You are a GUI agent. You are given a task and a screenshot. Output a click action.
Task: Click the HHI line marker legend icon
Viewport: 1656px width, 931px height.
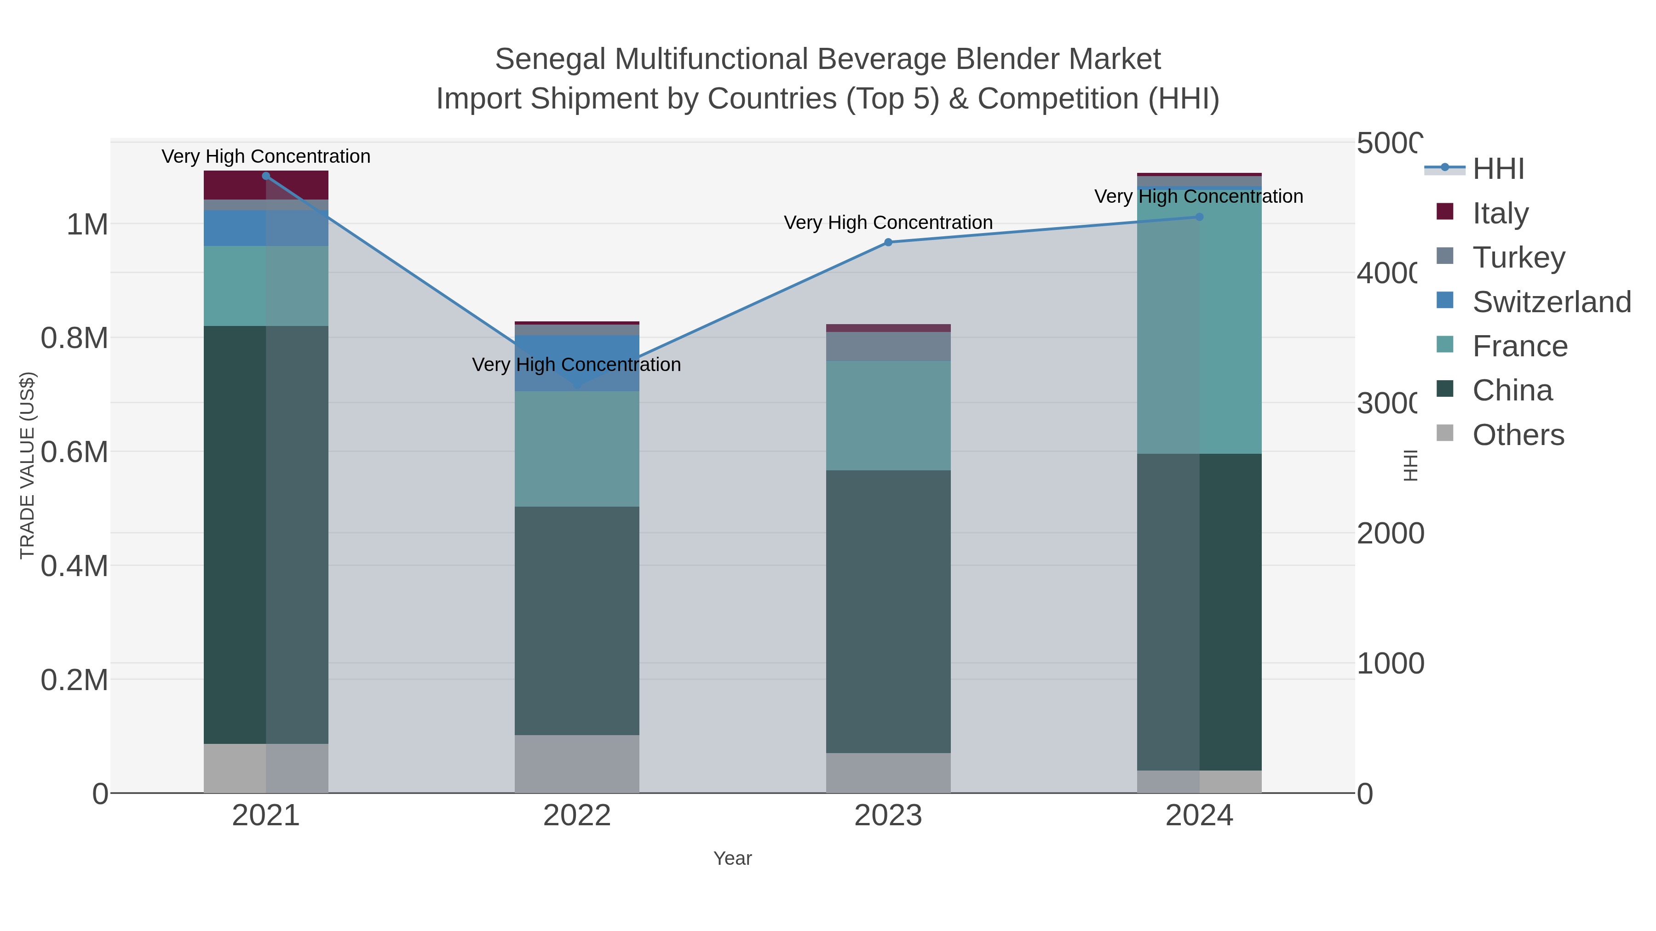pos(1444,168)
